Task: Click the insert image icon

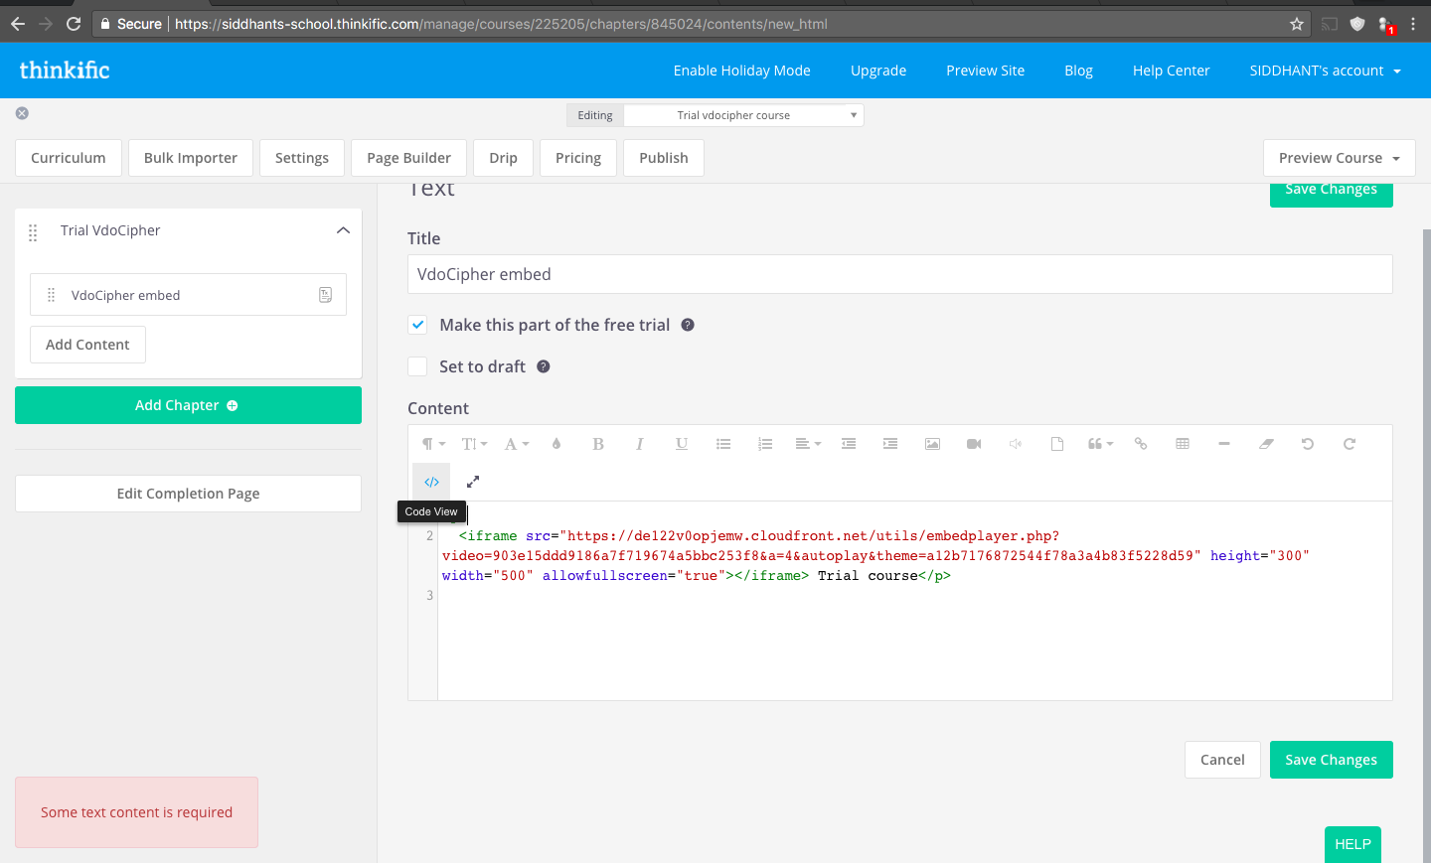Action: 932,444
